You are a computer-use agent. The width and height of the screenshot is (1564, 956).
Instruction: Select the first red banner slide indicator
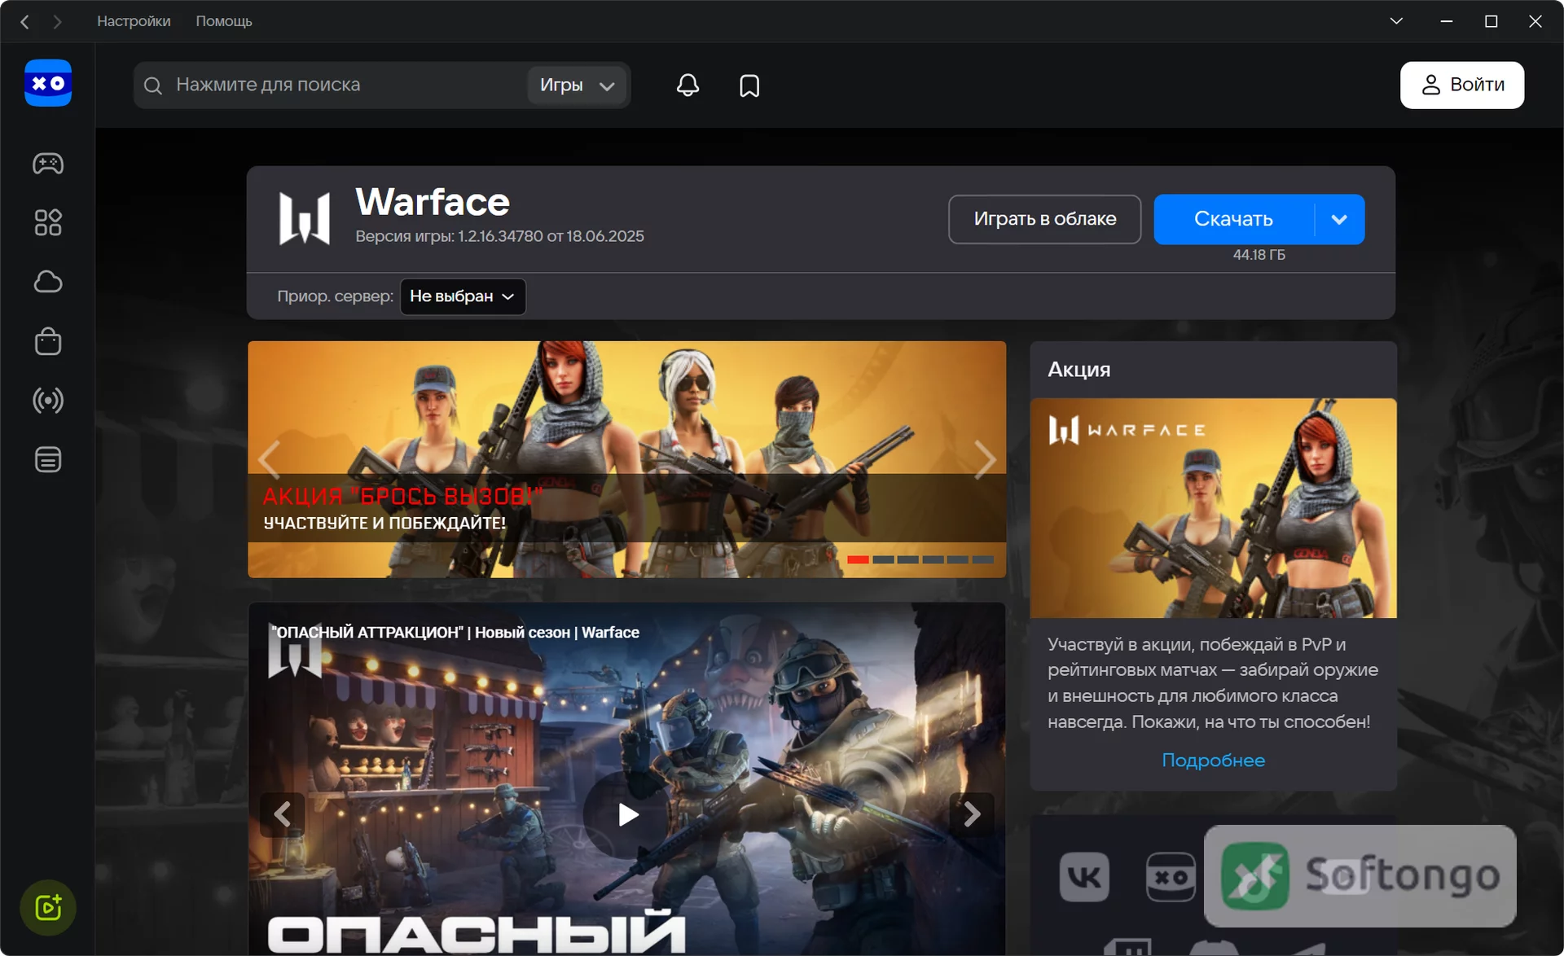(x=858, y=560)
